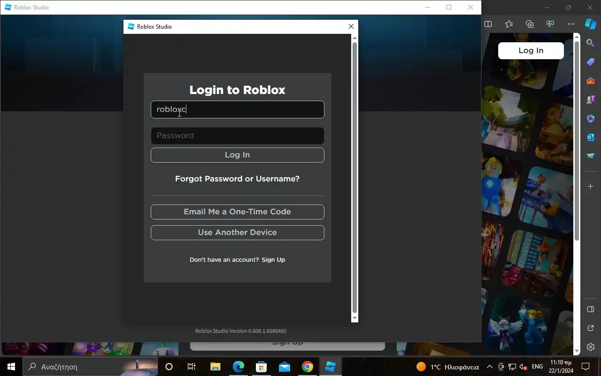This screenshot has height=376, width=601.
Task: Open Edge Settings and more ellipsis
Action: coord(571,24)
